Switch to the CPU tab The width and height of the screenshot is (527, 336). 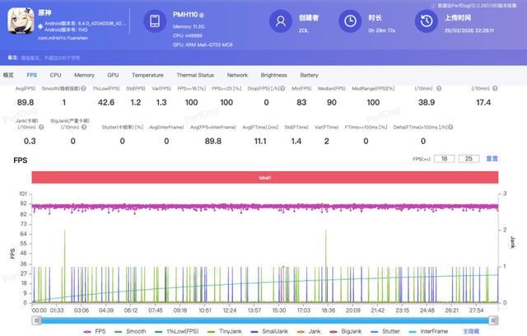(x=55, y=75)
